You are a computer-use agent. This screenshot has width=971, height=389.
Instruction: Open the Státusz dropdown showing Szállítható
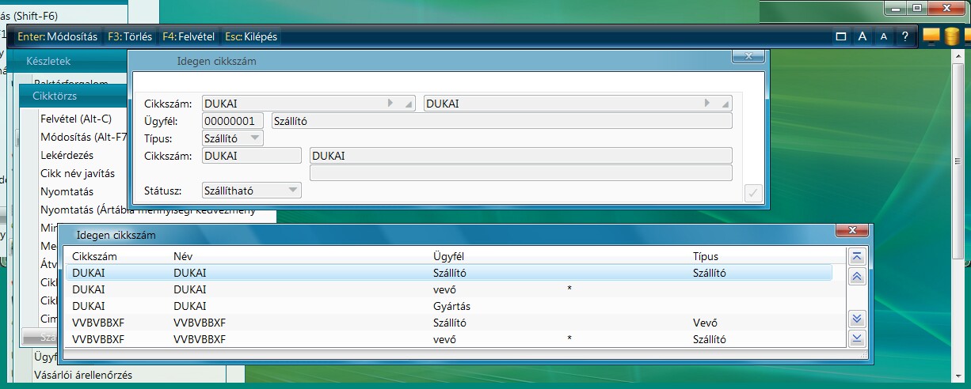pos(252,191)
